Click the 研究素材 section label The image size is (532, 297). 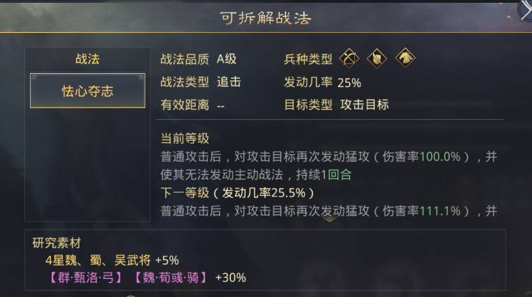click(x=57, y=243)
